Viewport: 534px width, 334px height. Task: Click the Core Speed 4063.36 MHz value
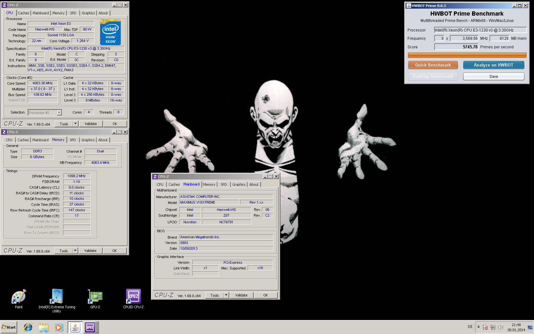pos(43,83)
